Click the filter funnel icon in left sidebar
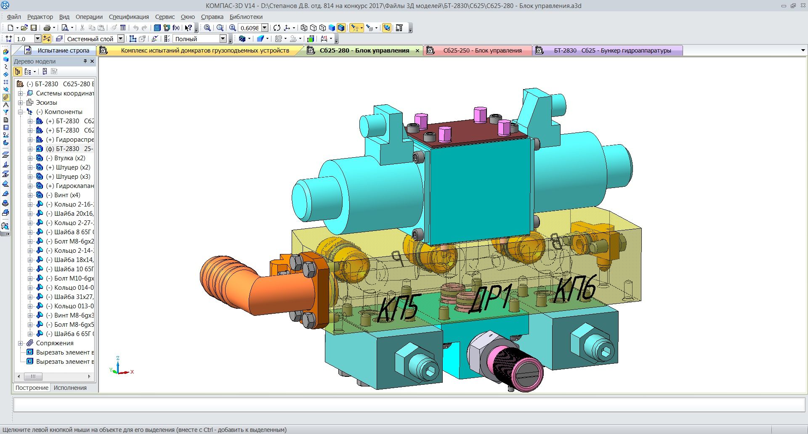 6,112
